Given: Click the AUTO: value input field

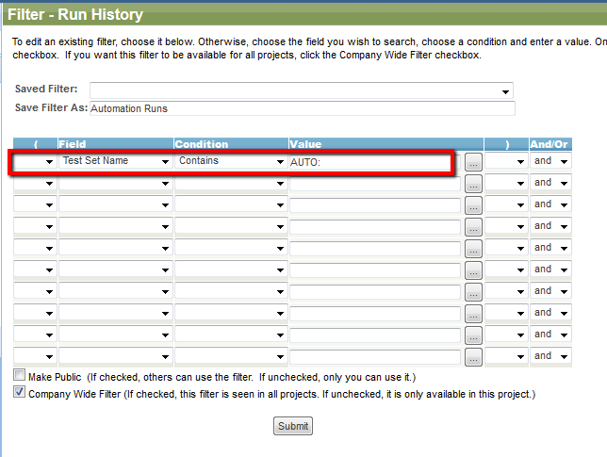Looking at the screenshot, I should pos(375,162).
